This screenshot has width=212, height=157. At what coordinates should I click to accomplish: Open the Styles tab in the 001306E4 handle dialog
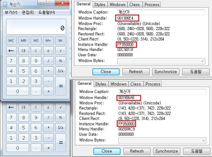[x=100, y=5]
